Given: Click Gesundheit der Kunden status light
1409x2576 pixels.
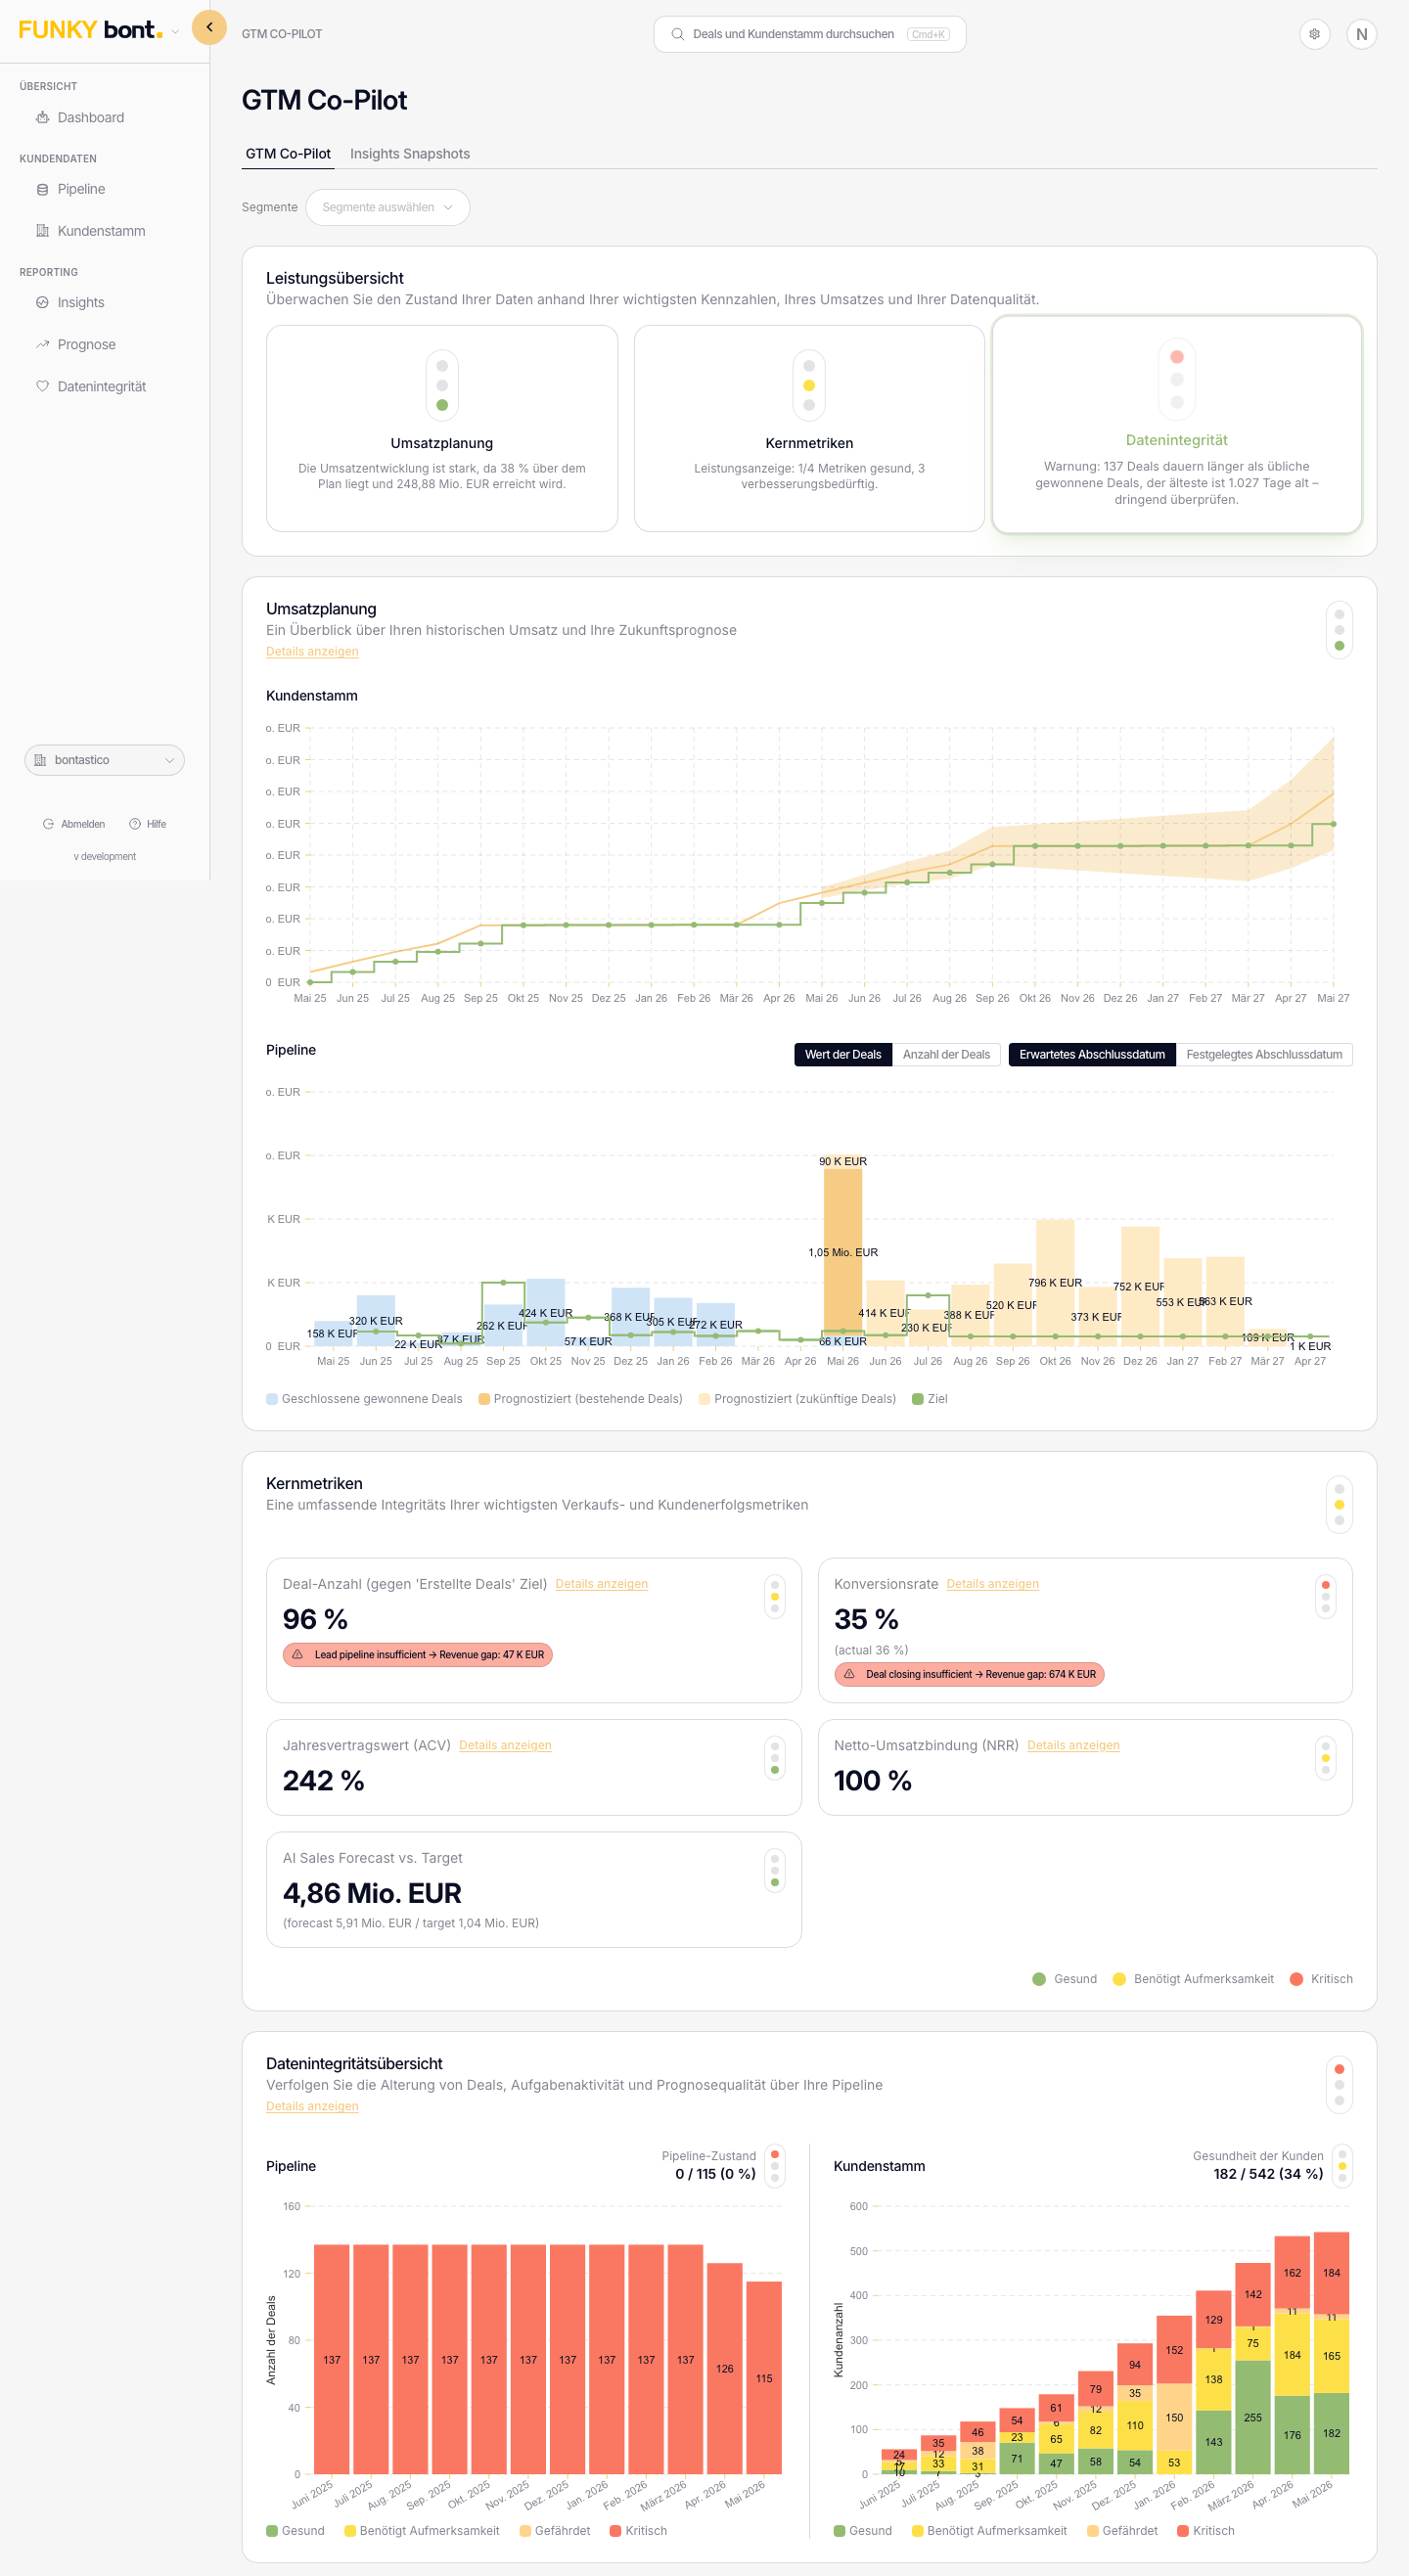Looking at the screenshot, I should click(x=1342, y=2166).
